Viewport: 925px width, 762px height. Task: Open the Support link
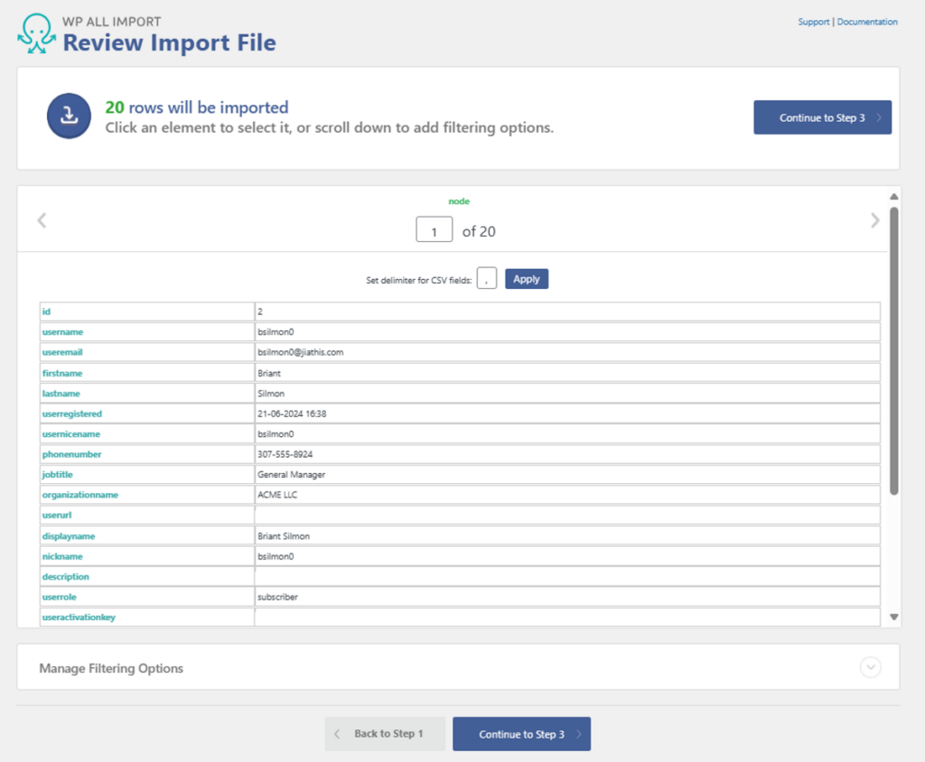[x=813, y=22]
